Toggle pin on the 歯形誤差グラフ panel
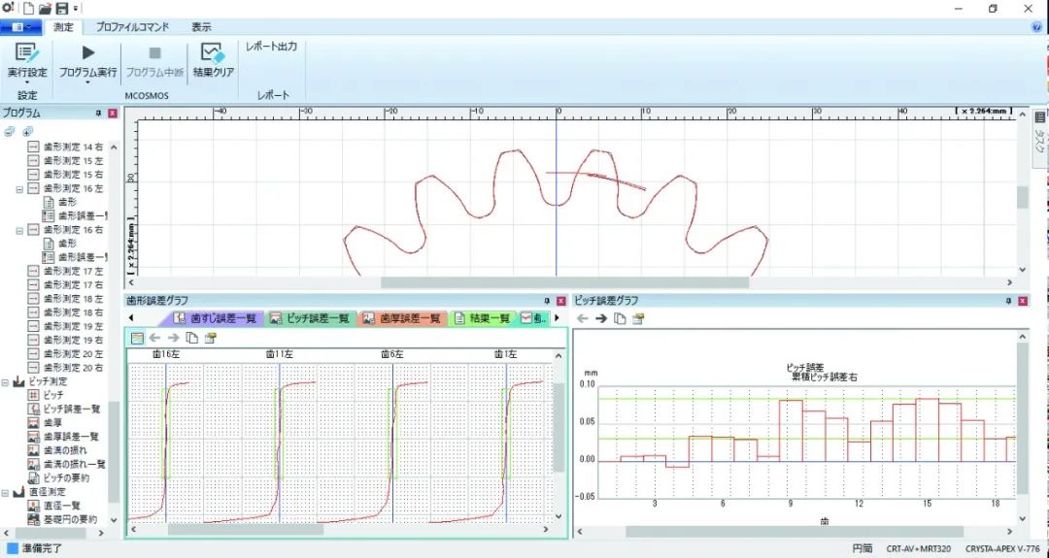Viewport: 1049px width, 558px height. point(548,302)
